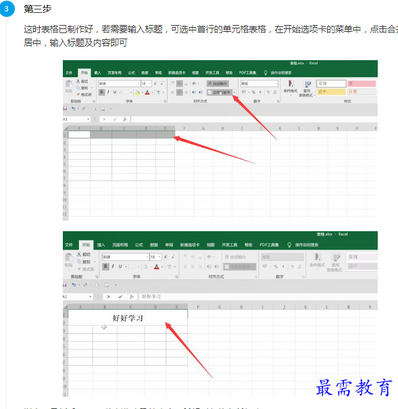Click Insert Function fx icon in first Excel screenshot
The image size is (398, 409).
pyautogui.click(x=125, y=119)
